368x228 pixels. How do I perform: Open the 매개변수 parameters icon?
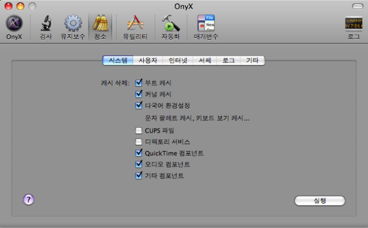[206, 27]
